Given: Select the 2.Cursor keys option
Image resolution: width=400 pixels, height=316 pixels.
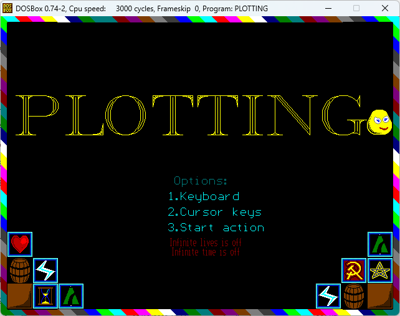Looking at the screenshot, I should 214,212.
